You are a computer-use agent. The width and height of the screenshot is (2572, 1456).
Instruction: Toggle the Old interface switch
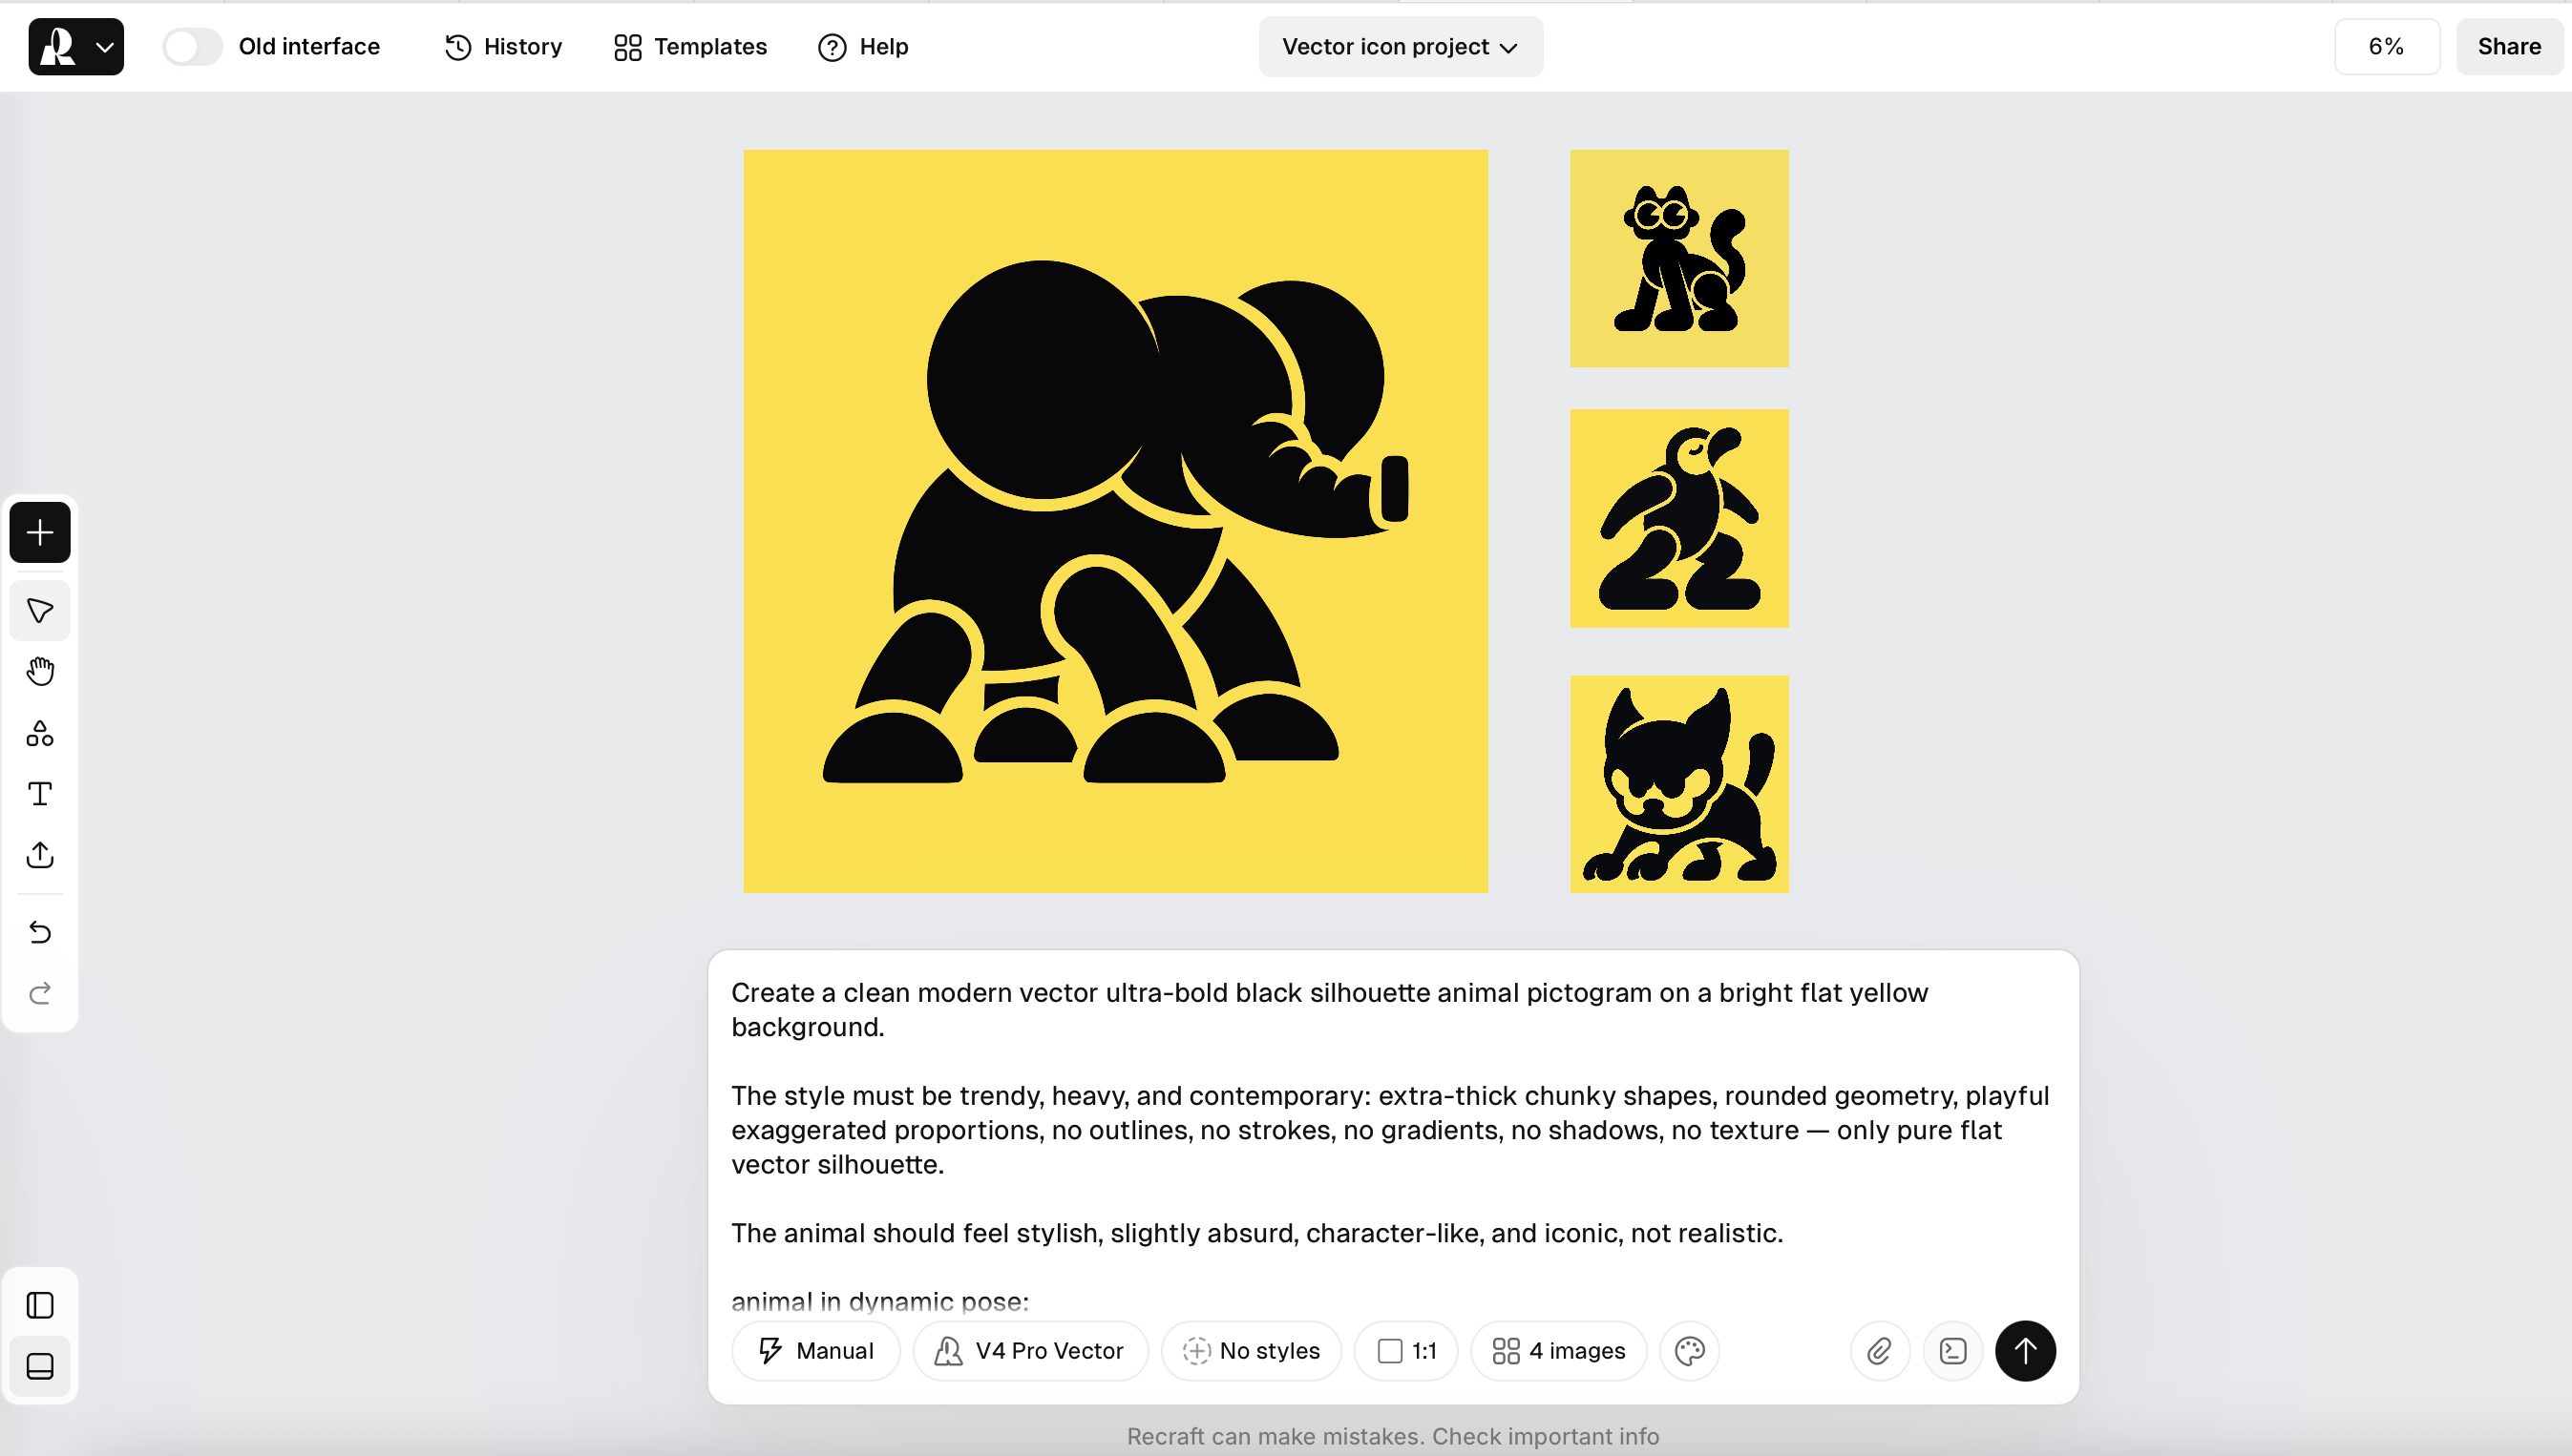(192, 47)
